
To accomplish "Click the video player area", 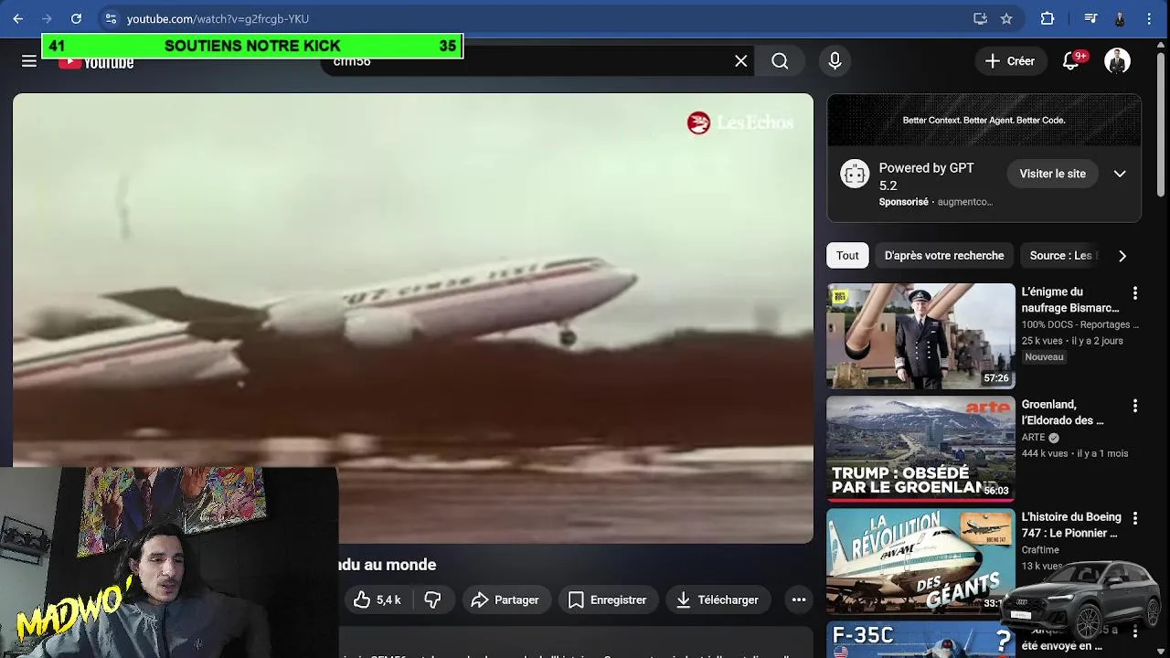I will click(412, 318).
